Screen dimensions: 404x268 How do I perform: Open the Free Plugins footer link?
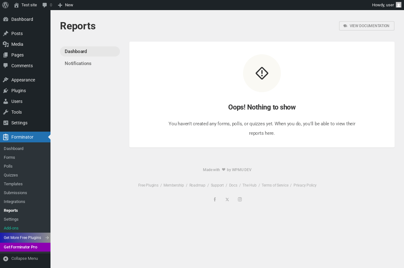(148, 185)
